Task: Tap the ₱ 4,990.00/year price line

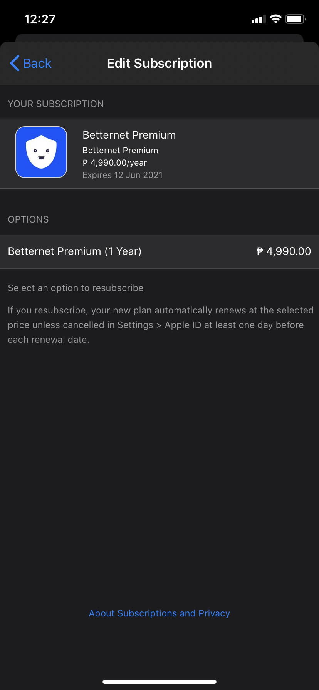Action: tap(115, 163)
